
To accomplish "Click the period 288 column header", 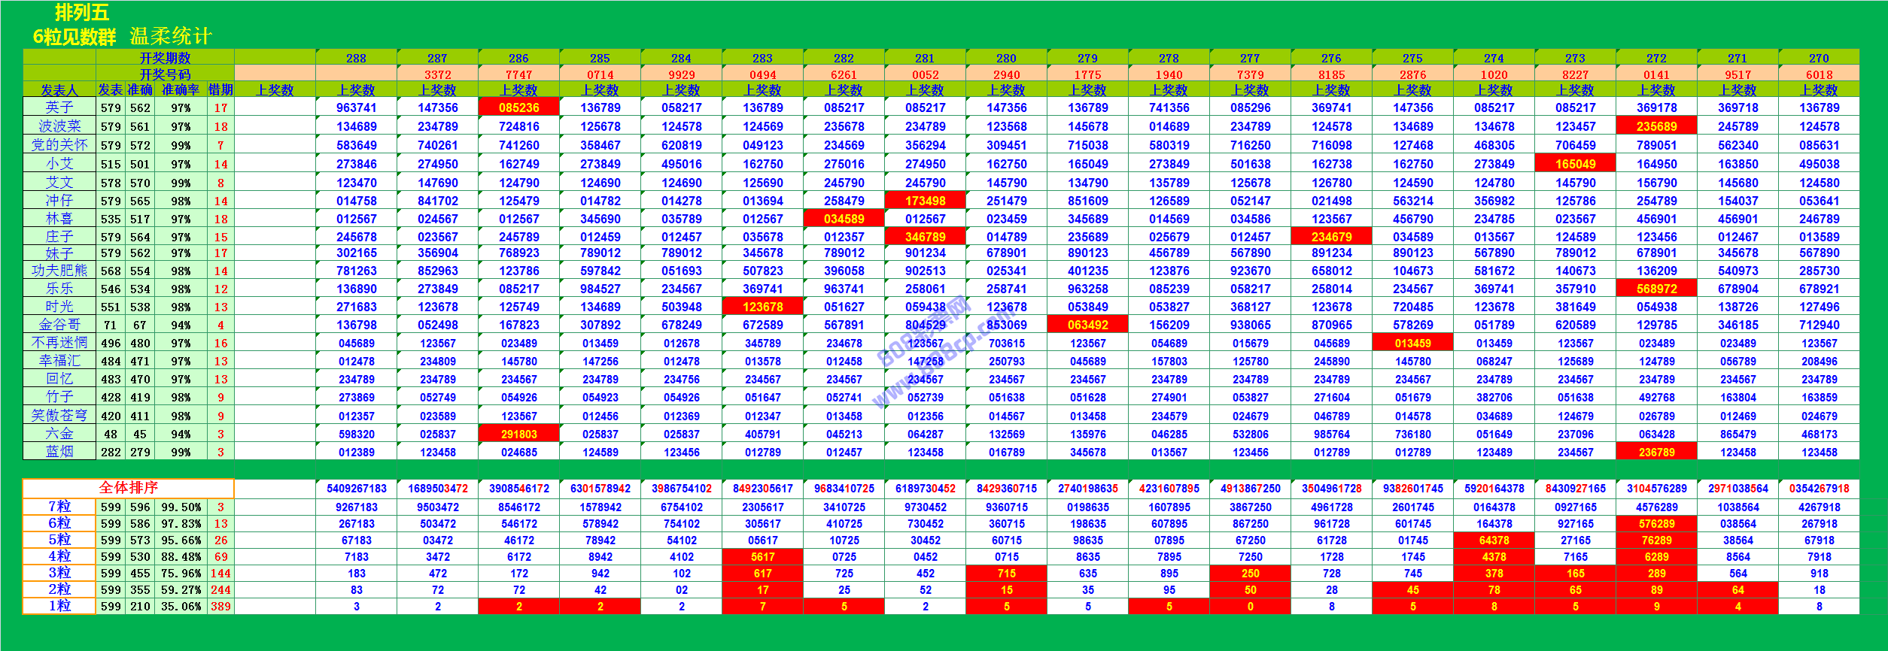I will 356,58.
